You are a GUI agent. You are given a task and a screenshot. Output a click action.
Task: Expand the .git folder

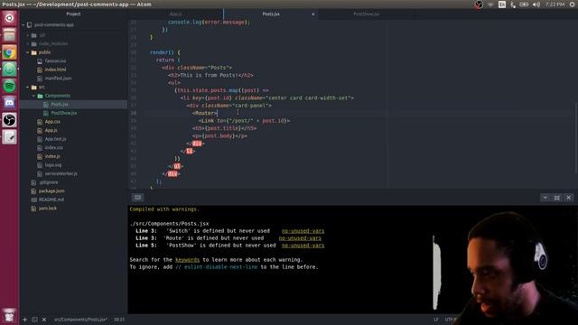tap(28, 35)
